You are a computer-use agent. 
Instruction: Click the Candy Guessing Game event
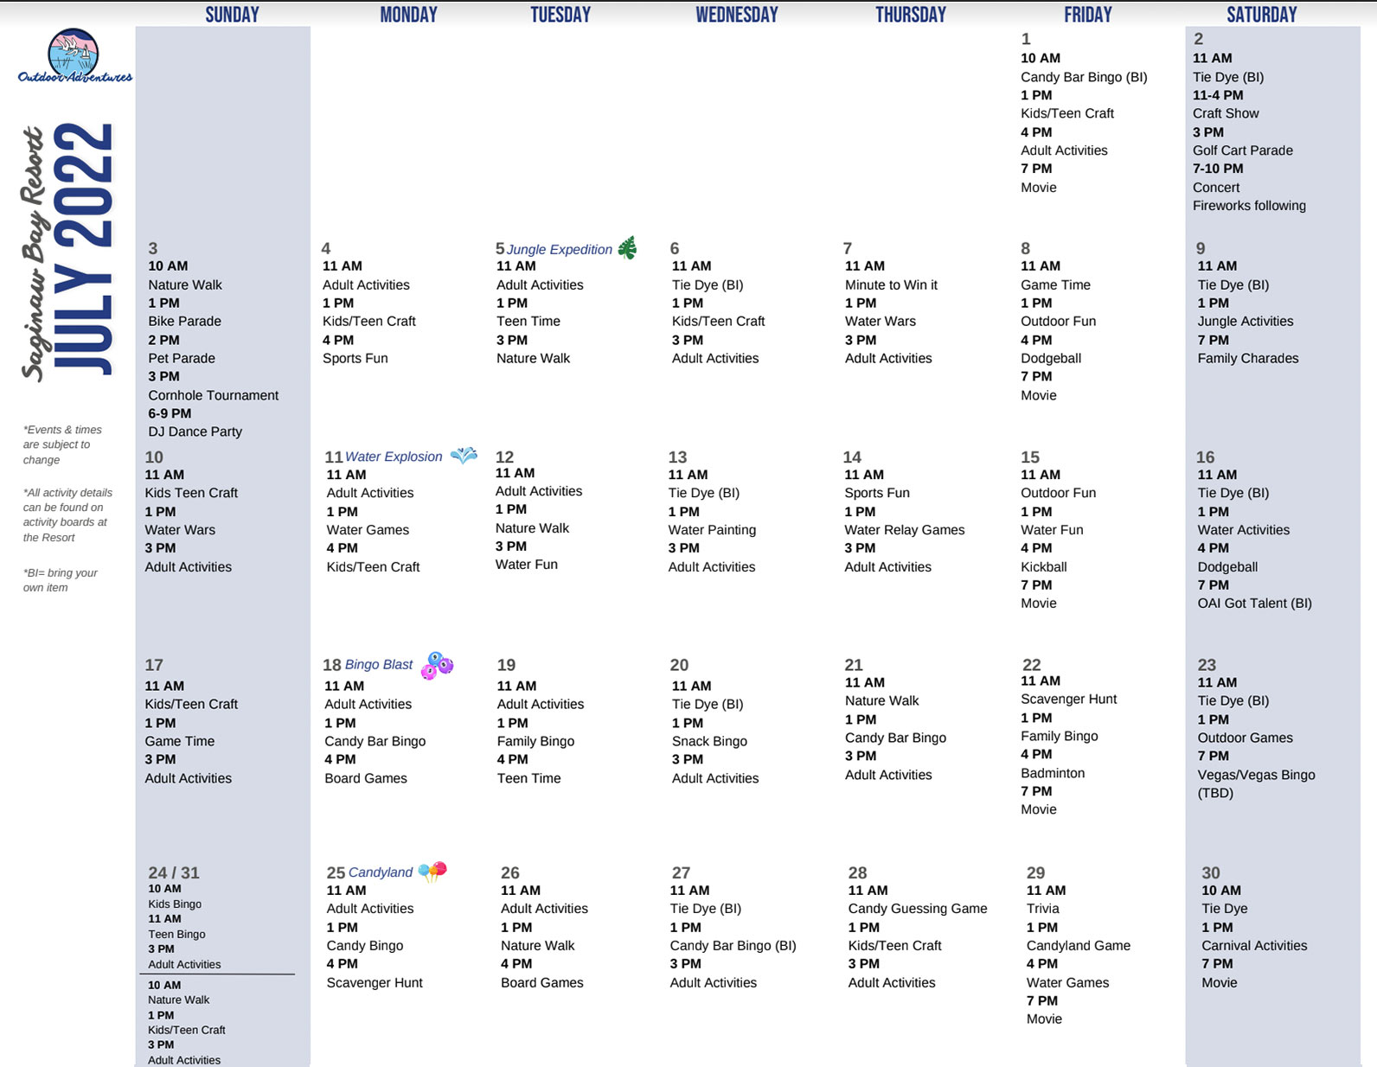[917, 909]
